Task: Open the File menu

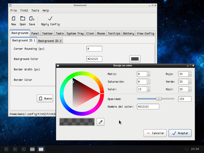Action: 14,10
